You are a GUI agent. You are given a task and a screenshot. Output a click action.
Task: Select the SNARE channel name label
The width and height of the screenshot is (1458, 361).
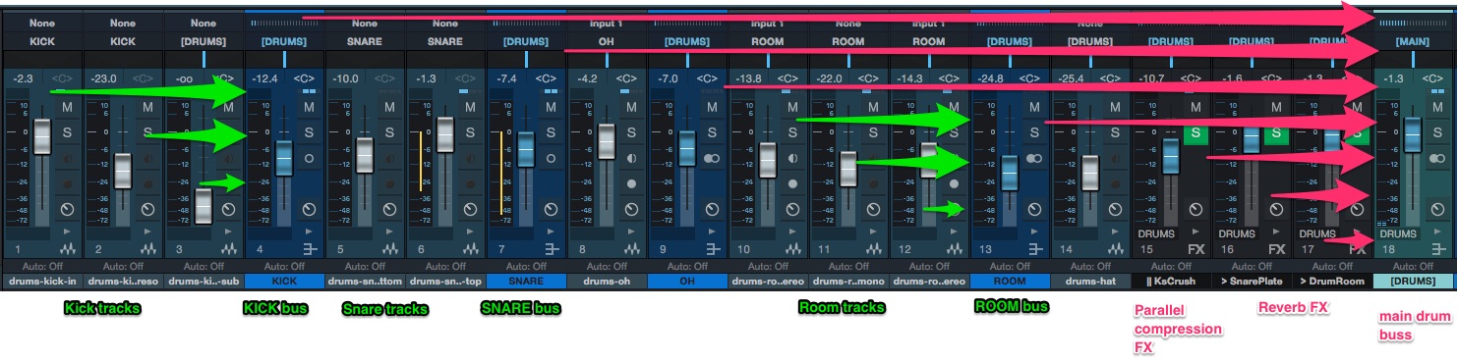(x=525, y=282)
